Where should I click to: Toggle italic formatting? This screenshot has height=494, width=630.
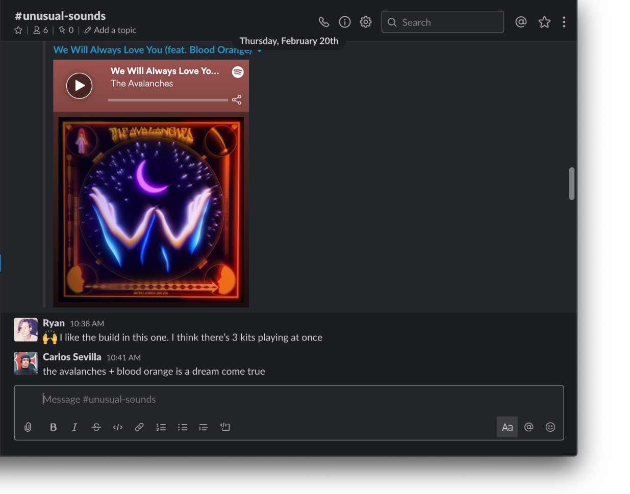tap(74, 427)
